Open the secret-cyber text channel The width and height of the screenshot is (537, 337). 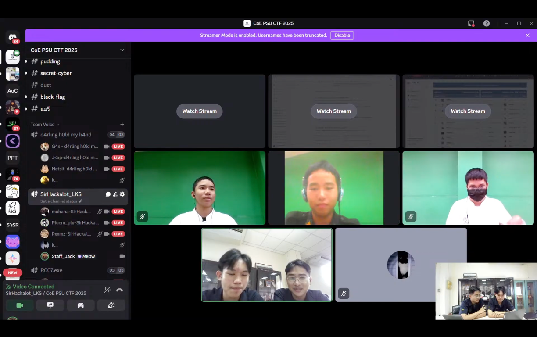56,73
